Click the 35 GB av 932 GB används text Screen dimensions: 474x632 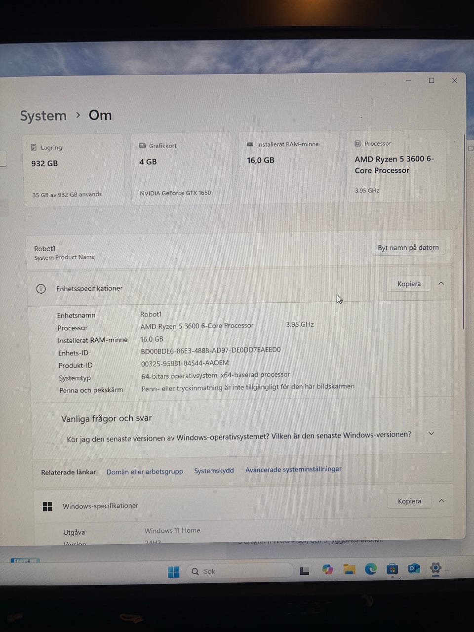click(x=67, y=195)
